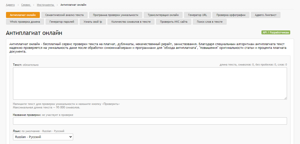
Task: Click the Узнать свой ip tab
Action: pos(93,22)
